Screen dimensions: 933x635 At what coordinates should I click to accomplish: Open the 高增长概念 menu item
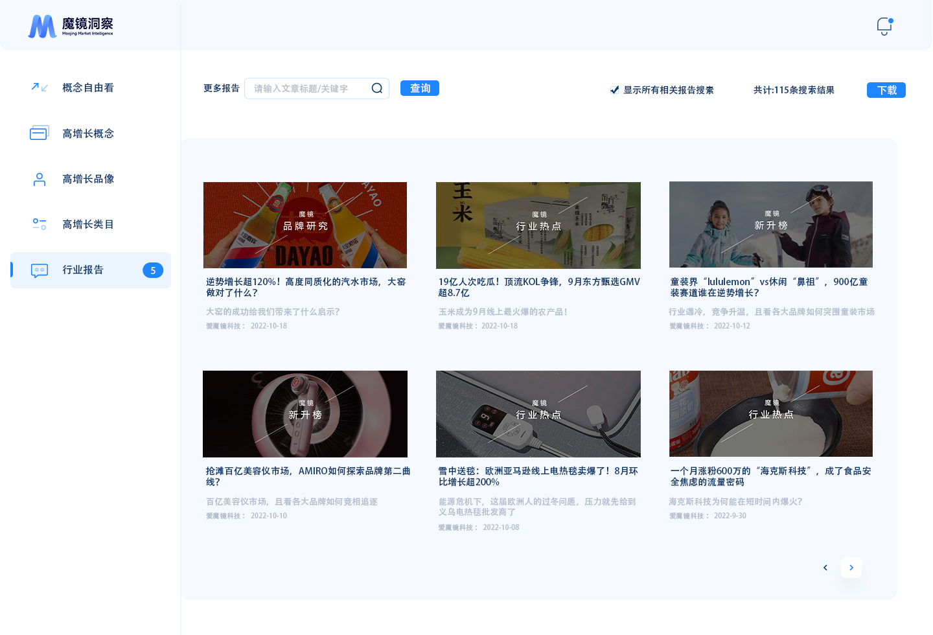click(88, 133)
